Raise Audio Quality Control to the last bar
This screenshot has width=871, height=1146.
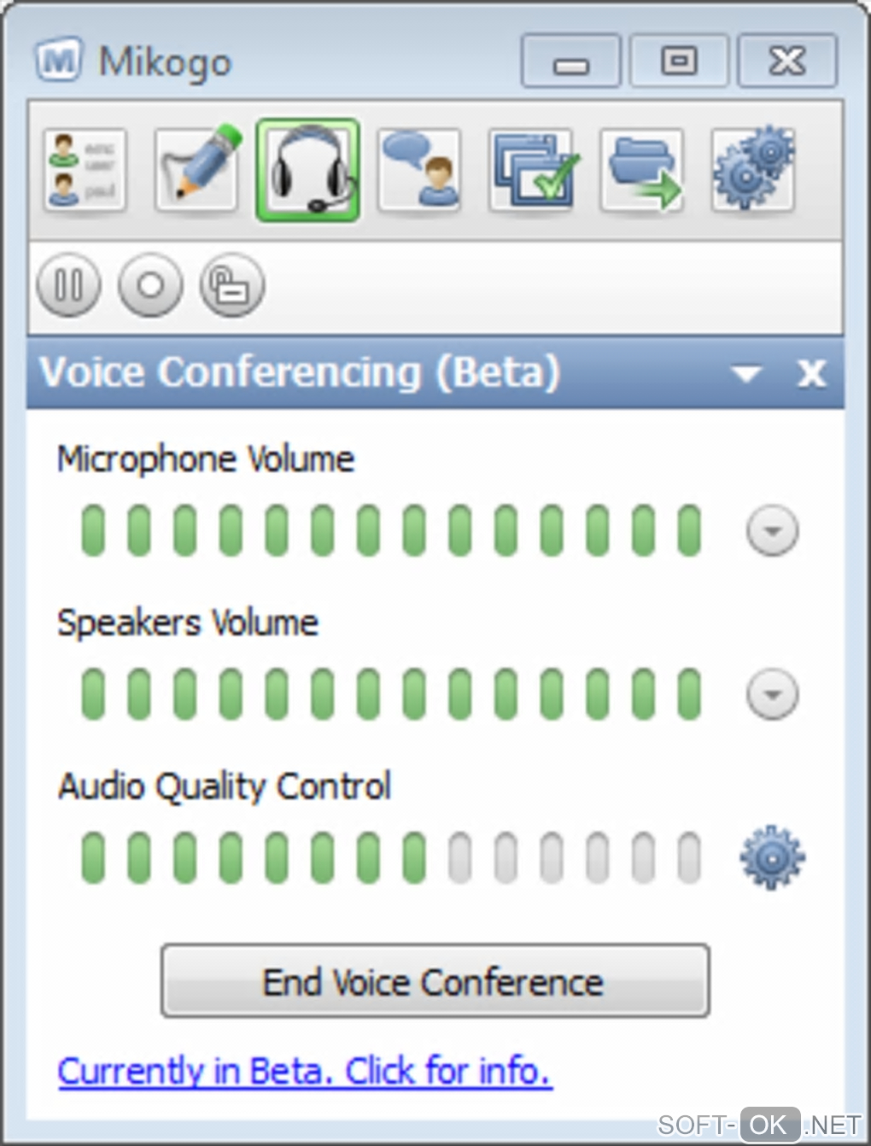688,857
